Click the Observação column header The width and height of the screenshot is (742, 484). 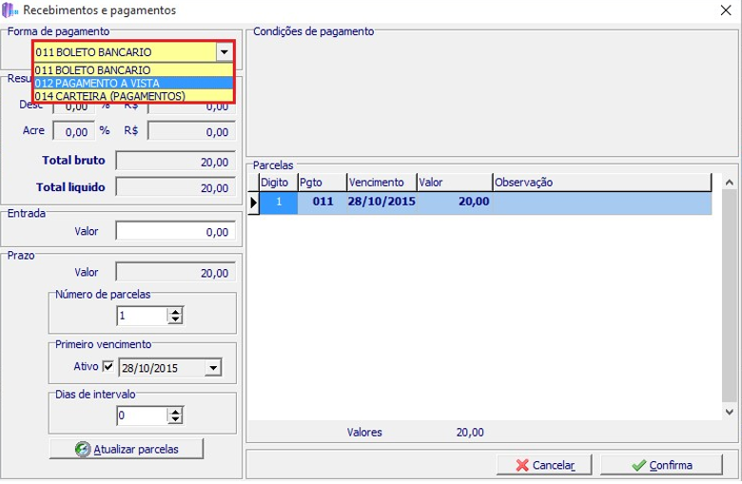(x=602, y=183)
